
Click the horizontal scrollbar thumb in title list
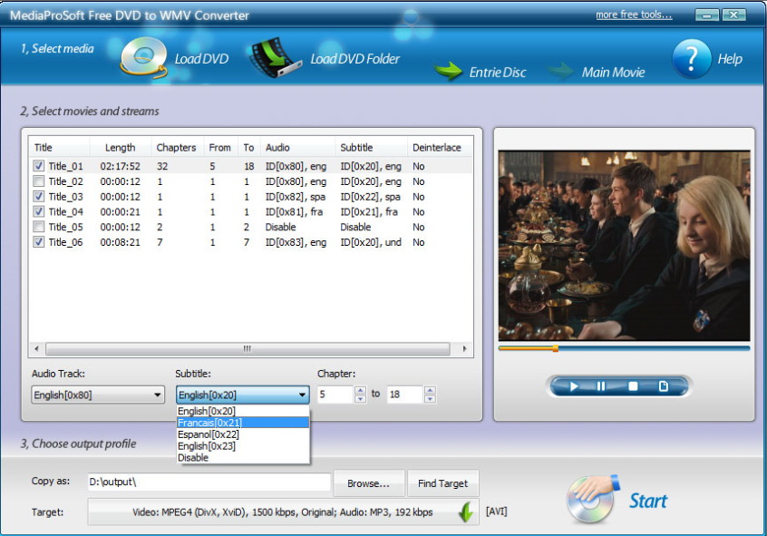click(x=248, y=348)
